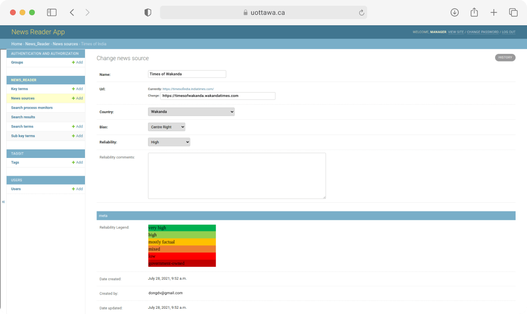Click the padlock icon in address bar

click(x=245, y=12)
